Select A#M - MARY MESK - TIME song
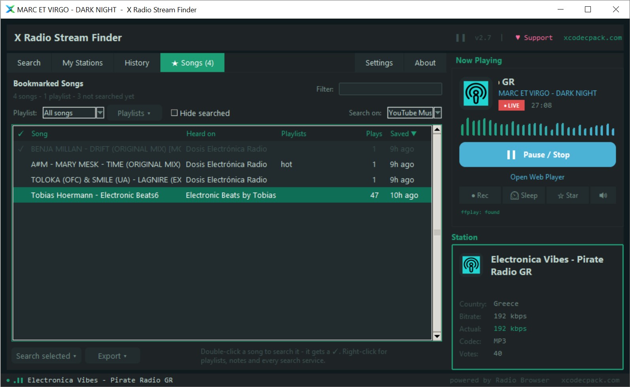The width and height of the screenshot is (630, 387). [222, 165]
